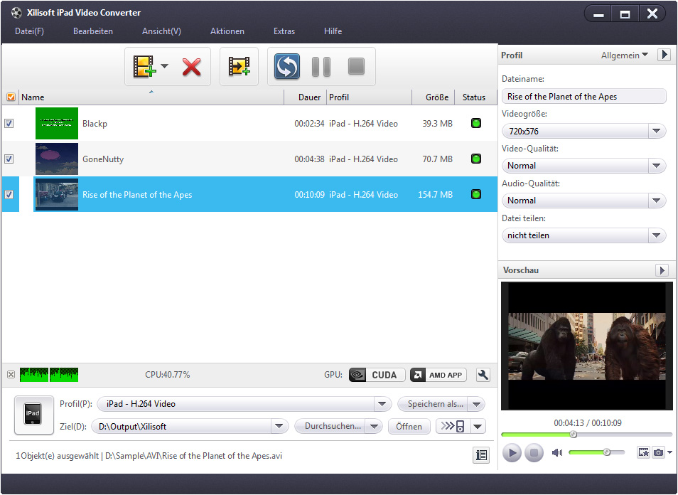
Task: Sort list by Name column header
Action: (151, 97)
